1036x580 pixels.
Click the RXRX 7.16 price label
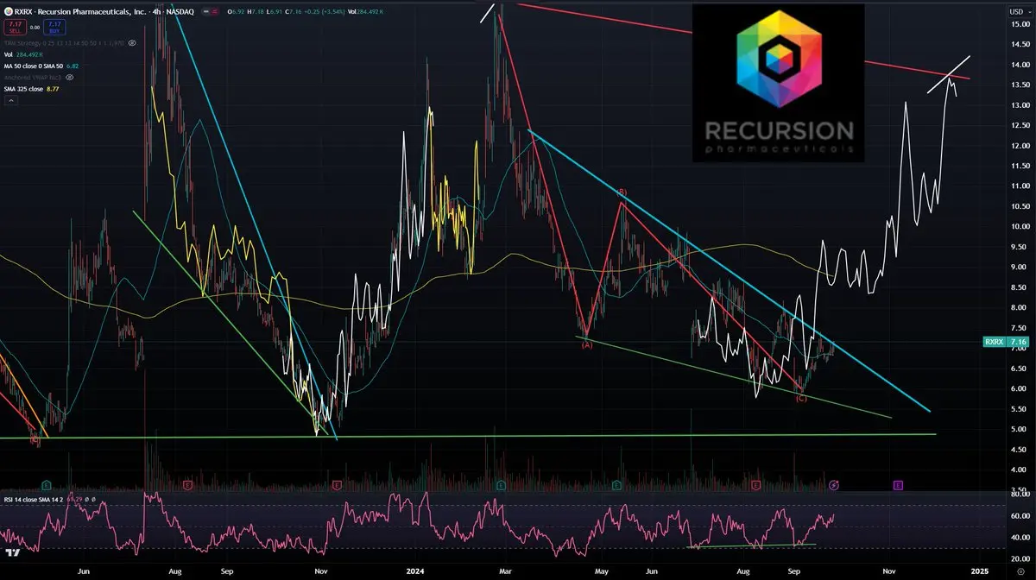point(1006,342)
